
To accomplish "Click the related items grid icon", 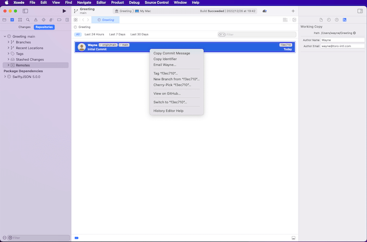I will [x=75, y=20].
